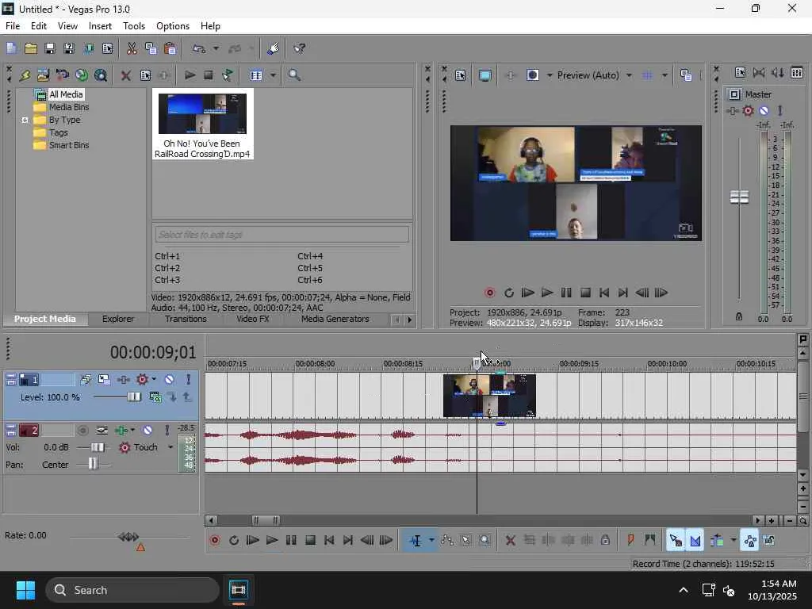Open a project with the folder icon

click(x=31, y=48)
